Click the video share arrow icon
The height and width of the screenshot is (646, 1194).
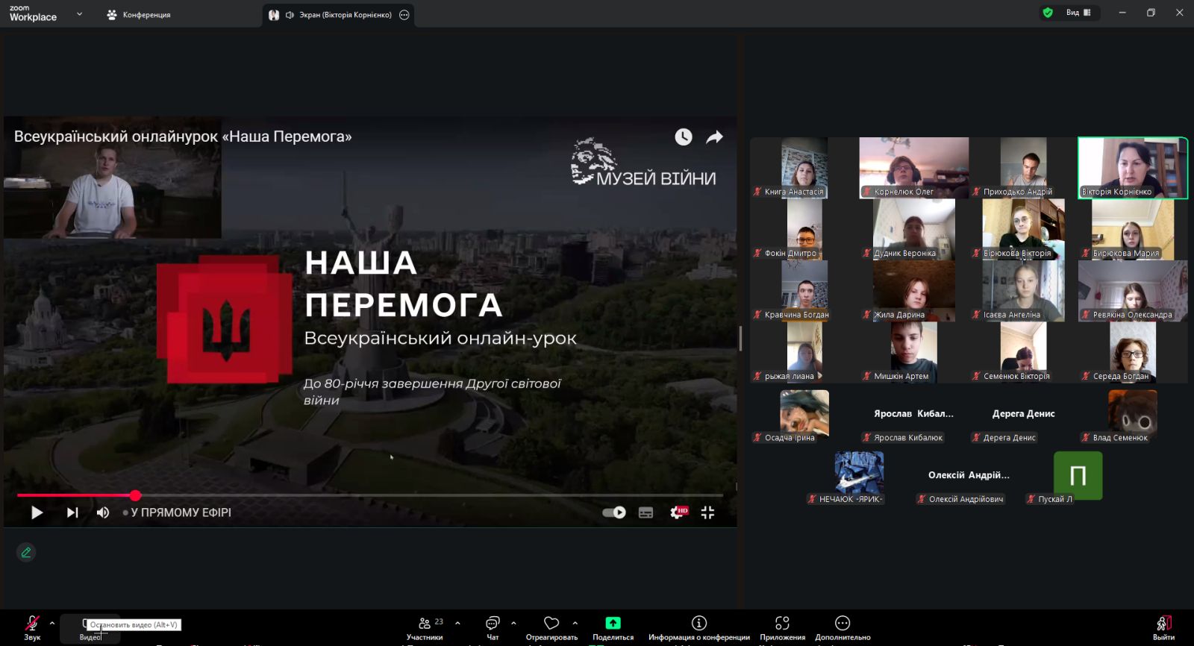(x=714, y=137)
